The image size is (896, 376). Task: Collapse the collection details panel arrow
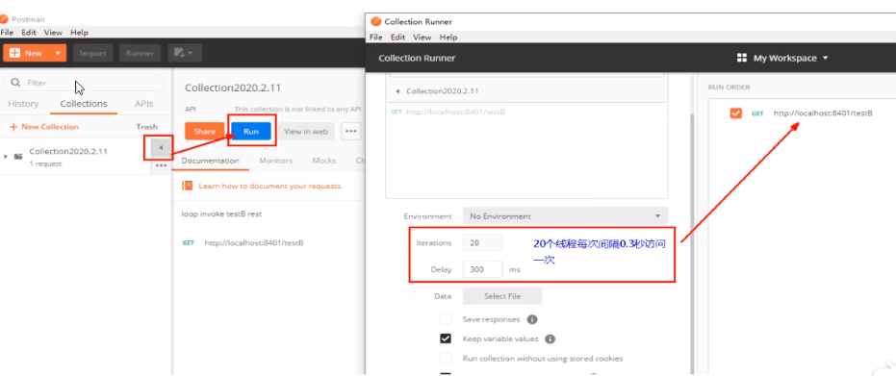click(x=161, y=148)
